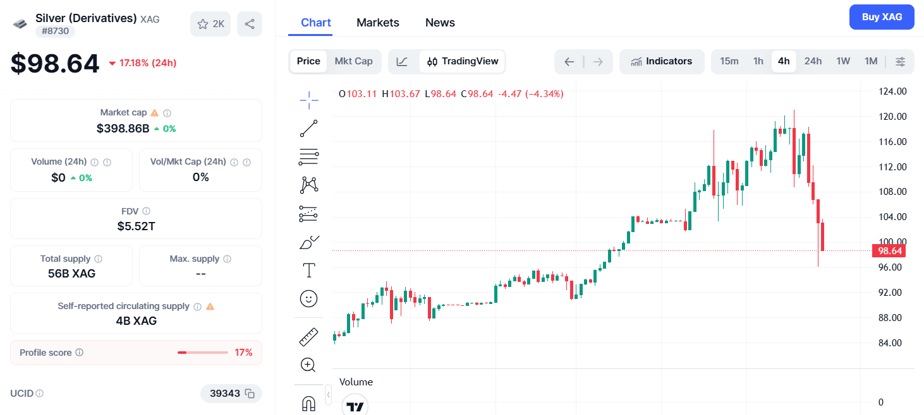Select the text annotation tool

pyautogui.click(x=308, y=271)
